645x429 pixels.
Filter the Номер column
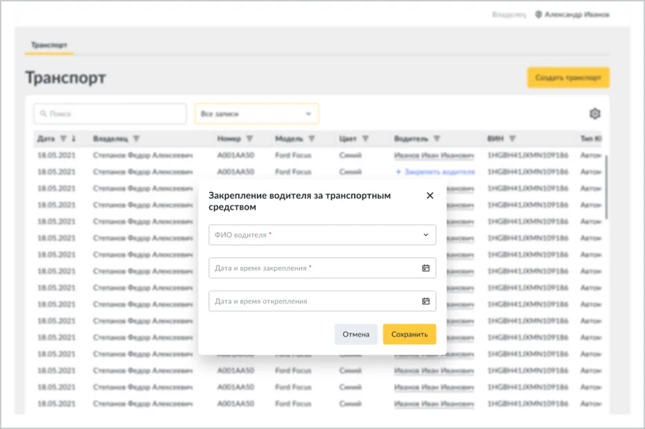pos(250,139)
